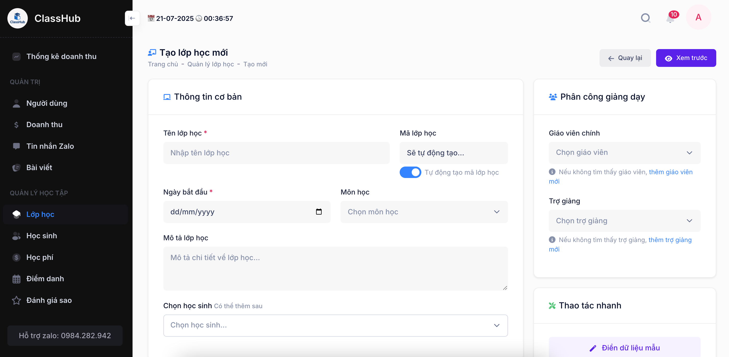Open Quản lý lớp học breadcrumb link
The width and height of the screenshot is (729, 357).
click(211, 64)
